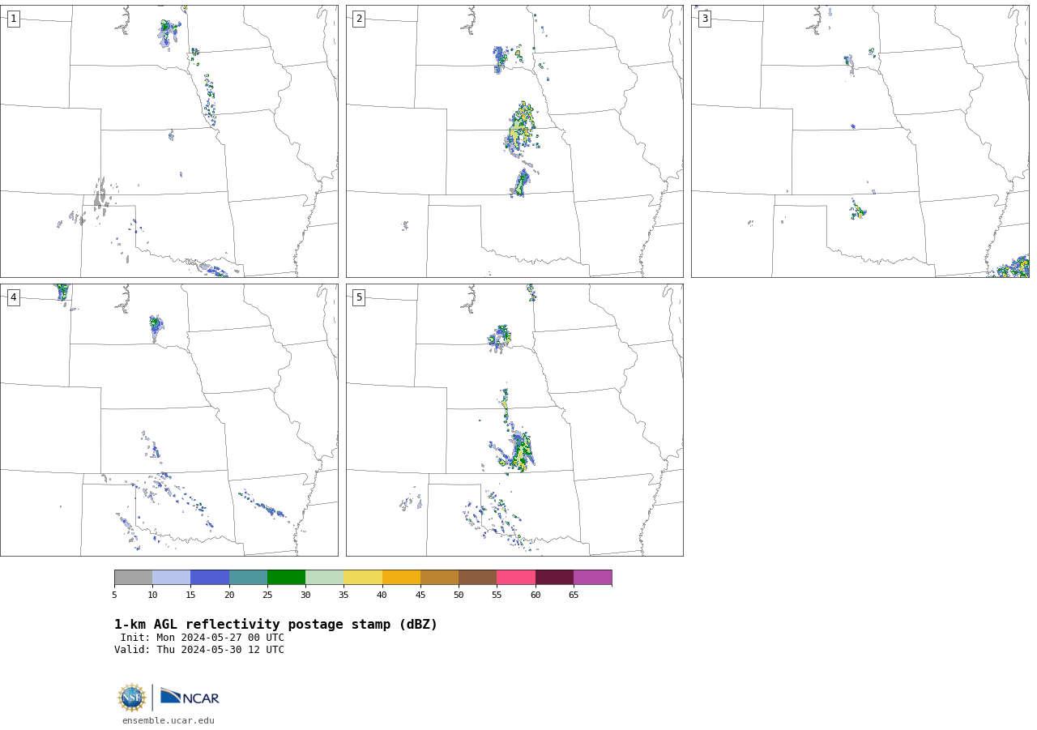Click the panel number 3 label box
The height and width of the screenshot is (730, 1037).
point(705,19)
